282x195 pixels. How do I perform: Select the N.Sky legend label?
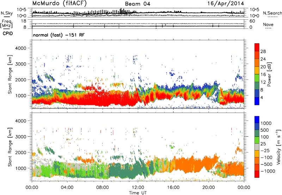[x=7, y=13]
